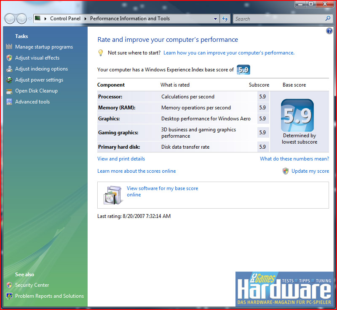Select the Gaming graphics row label
Viewport: 337px width, 310px height.
[118, 133]
